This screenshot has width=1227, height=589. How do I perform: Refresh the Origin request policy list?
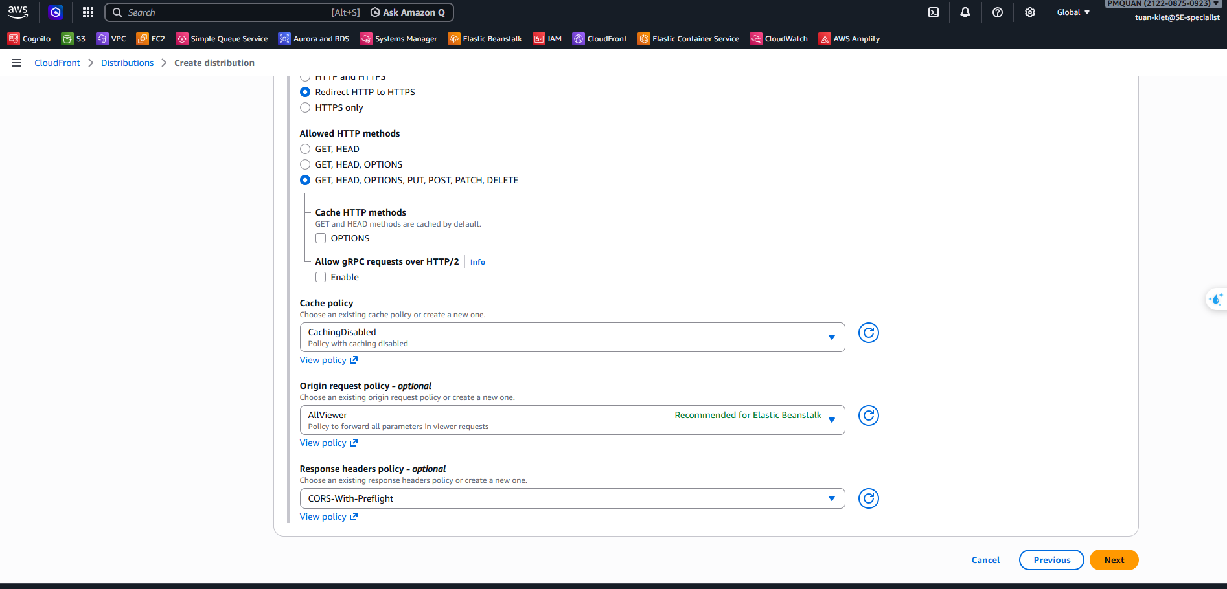click(868, 416)
